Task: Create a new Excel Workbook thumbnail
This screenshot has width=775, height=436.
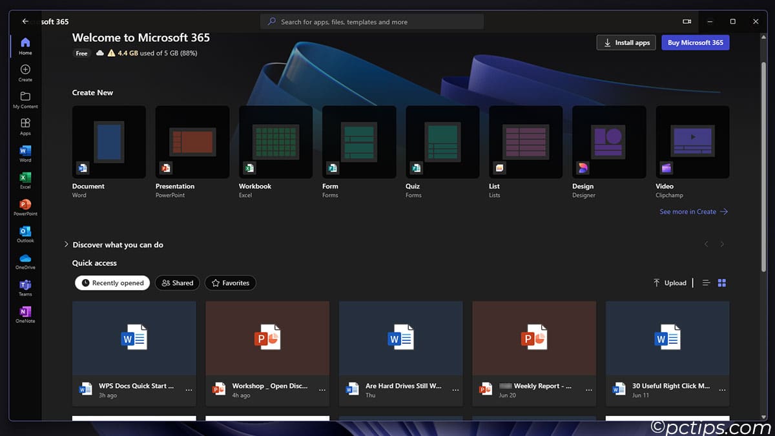Action: 276,142
